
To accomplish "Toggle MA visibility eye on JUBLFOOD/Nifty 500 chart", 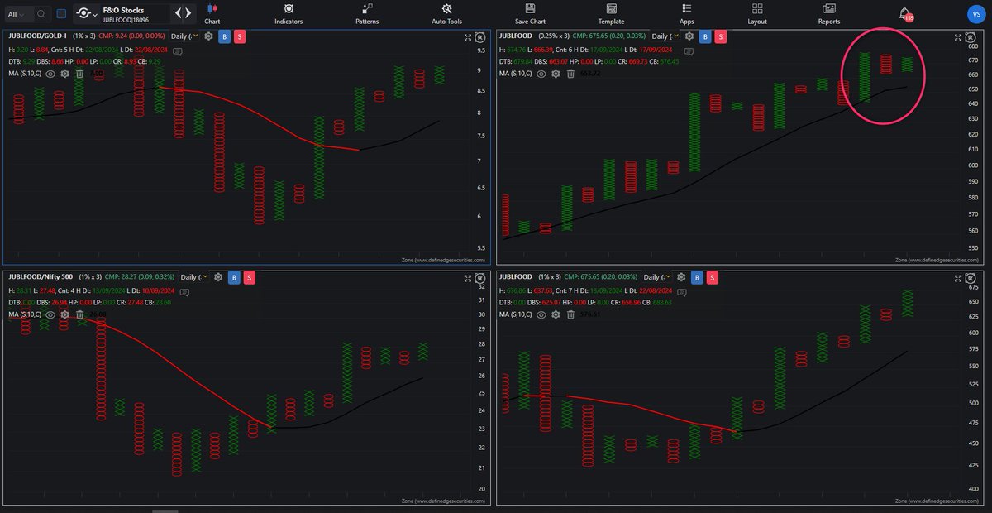I will tap(50, 314).
